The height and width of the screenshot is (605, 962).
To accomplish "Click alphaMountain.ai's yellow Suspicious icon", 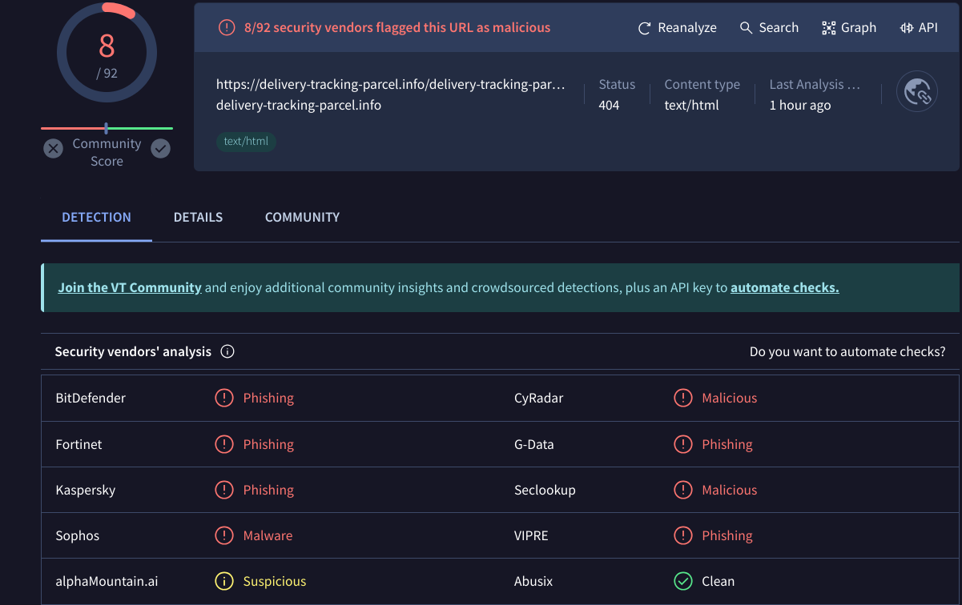I will [x=224, y=581].
